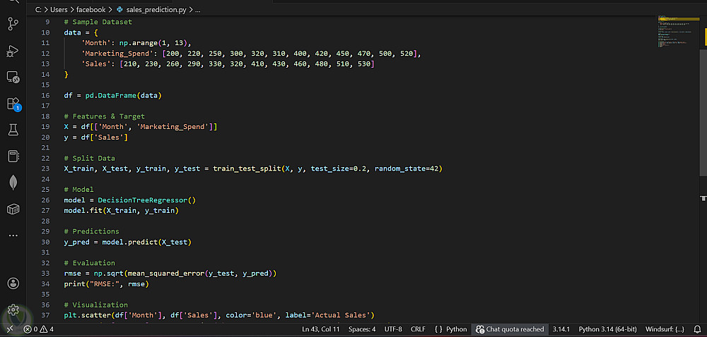
Task: Click 'DecisionTreeRegressor()' on line 26
Action: 146,200
